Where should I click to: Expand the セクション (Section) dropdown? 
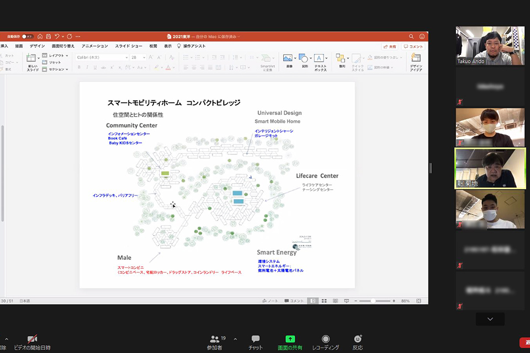(x=55, y=69)
